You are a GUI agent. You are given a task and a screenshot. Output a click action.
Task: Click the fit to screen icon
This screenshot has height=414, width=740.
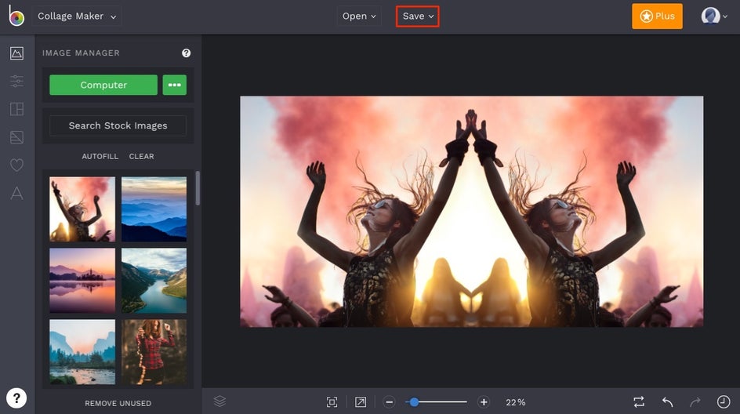point(332,401)
